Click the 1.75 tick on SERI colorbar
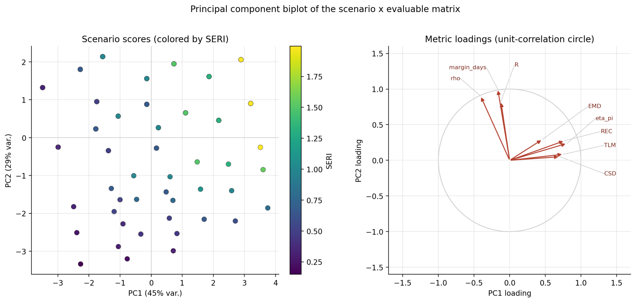 click(314, 77)
